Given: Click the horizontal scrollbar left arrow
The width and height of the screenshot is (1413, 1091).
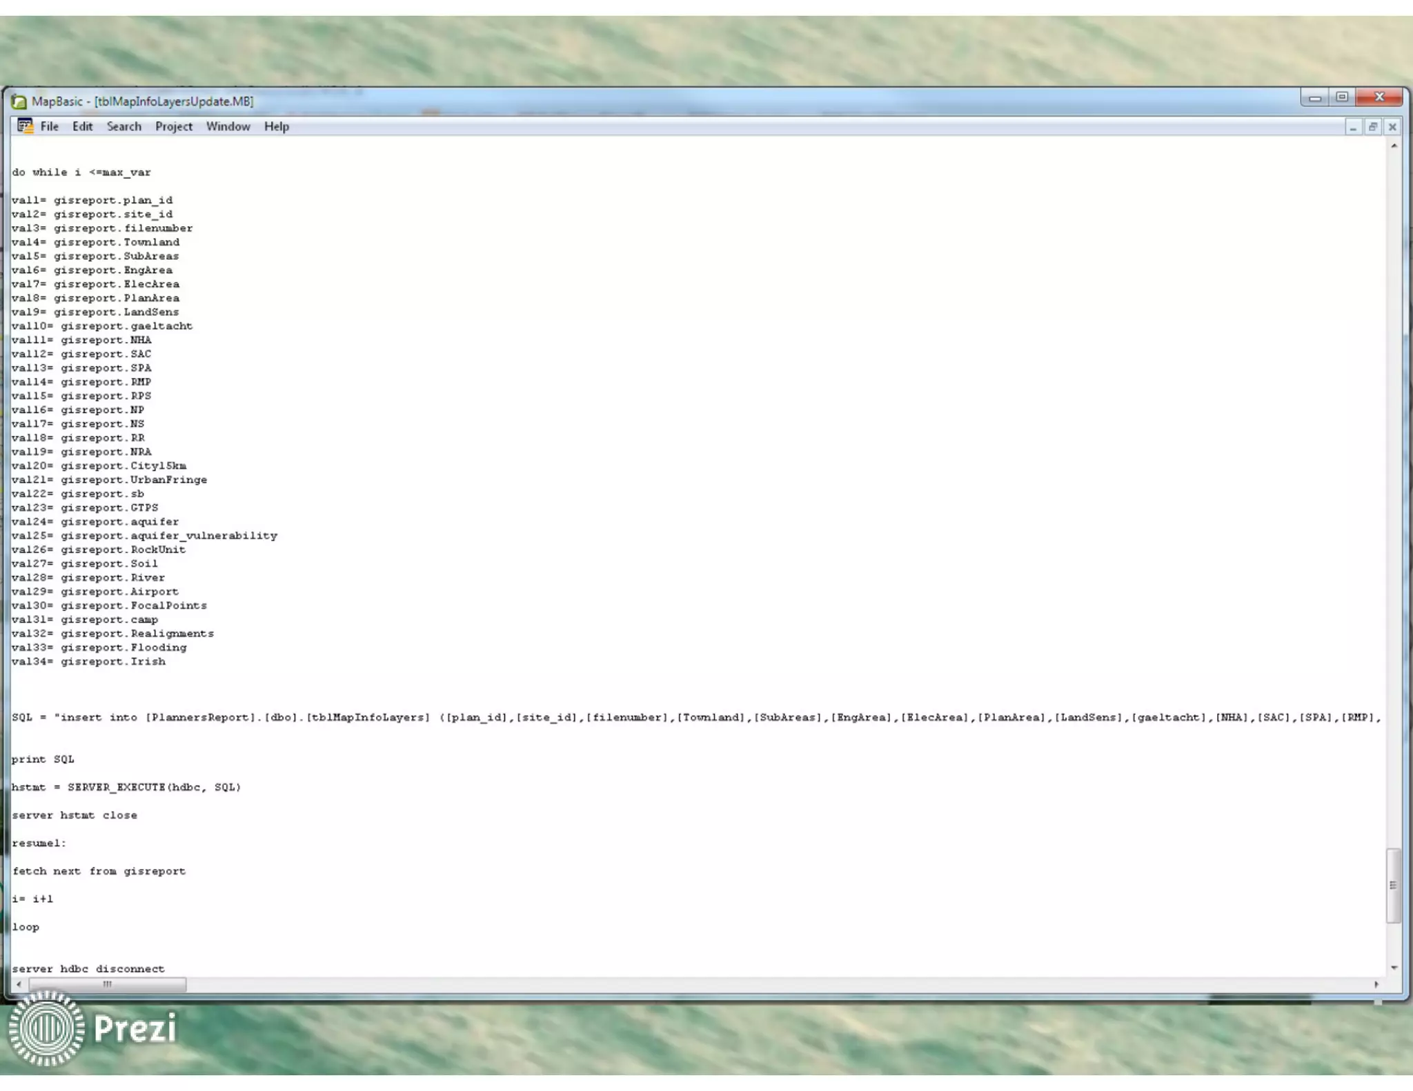Looking at the screenshot, I should click(x=19, y=984).
